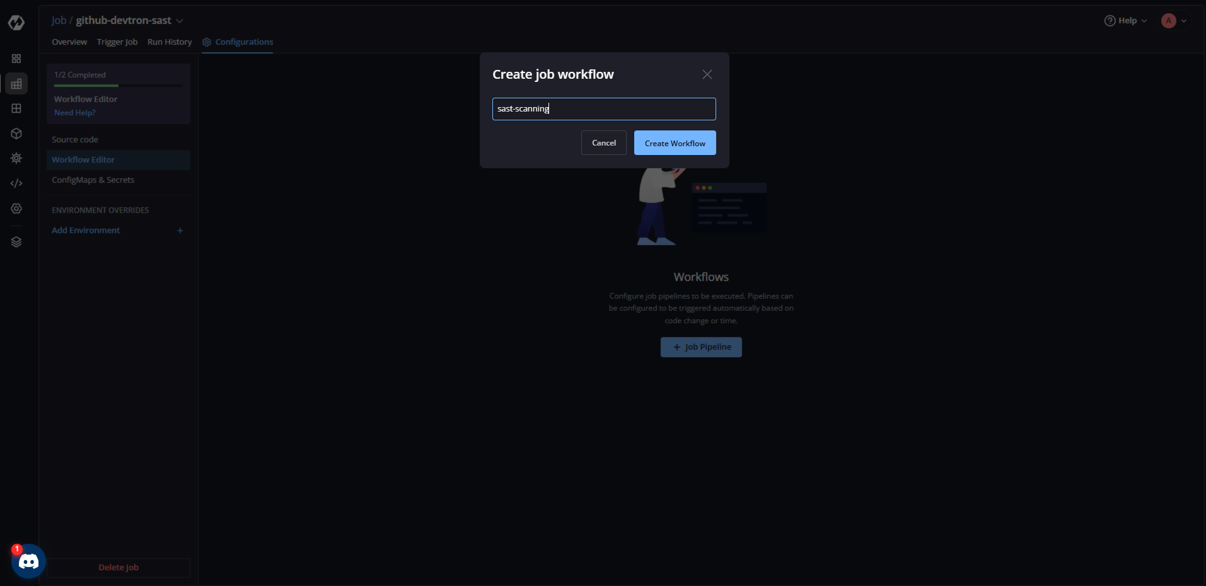Expand the user profile avatar menu
This screenshot has width=1206, height=586.
click(x=1174, y=21)
